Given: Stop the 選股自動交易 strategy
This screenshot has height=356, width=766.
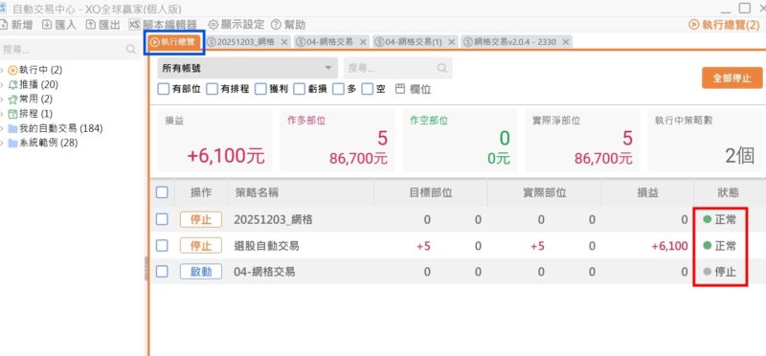Looking at the screenshot, I should click(x=201, y=246).
